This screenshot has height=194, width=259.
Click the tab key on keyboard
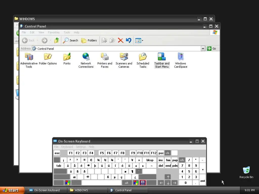59,166
